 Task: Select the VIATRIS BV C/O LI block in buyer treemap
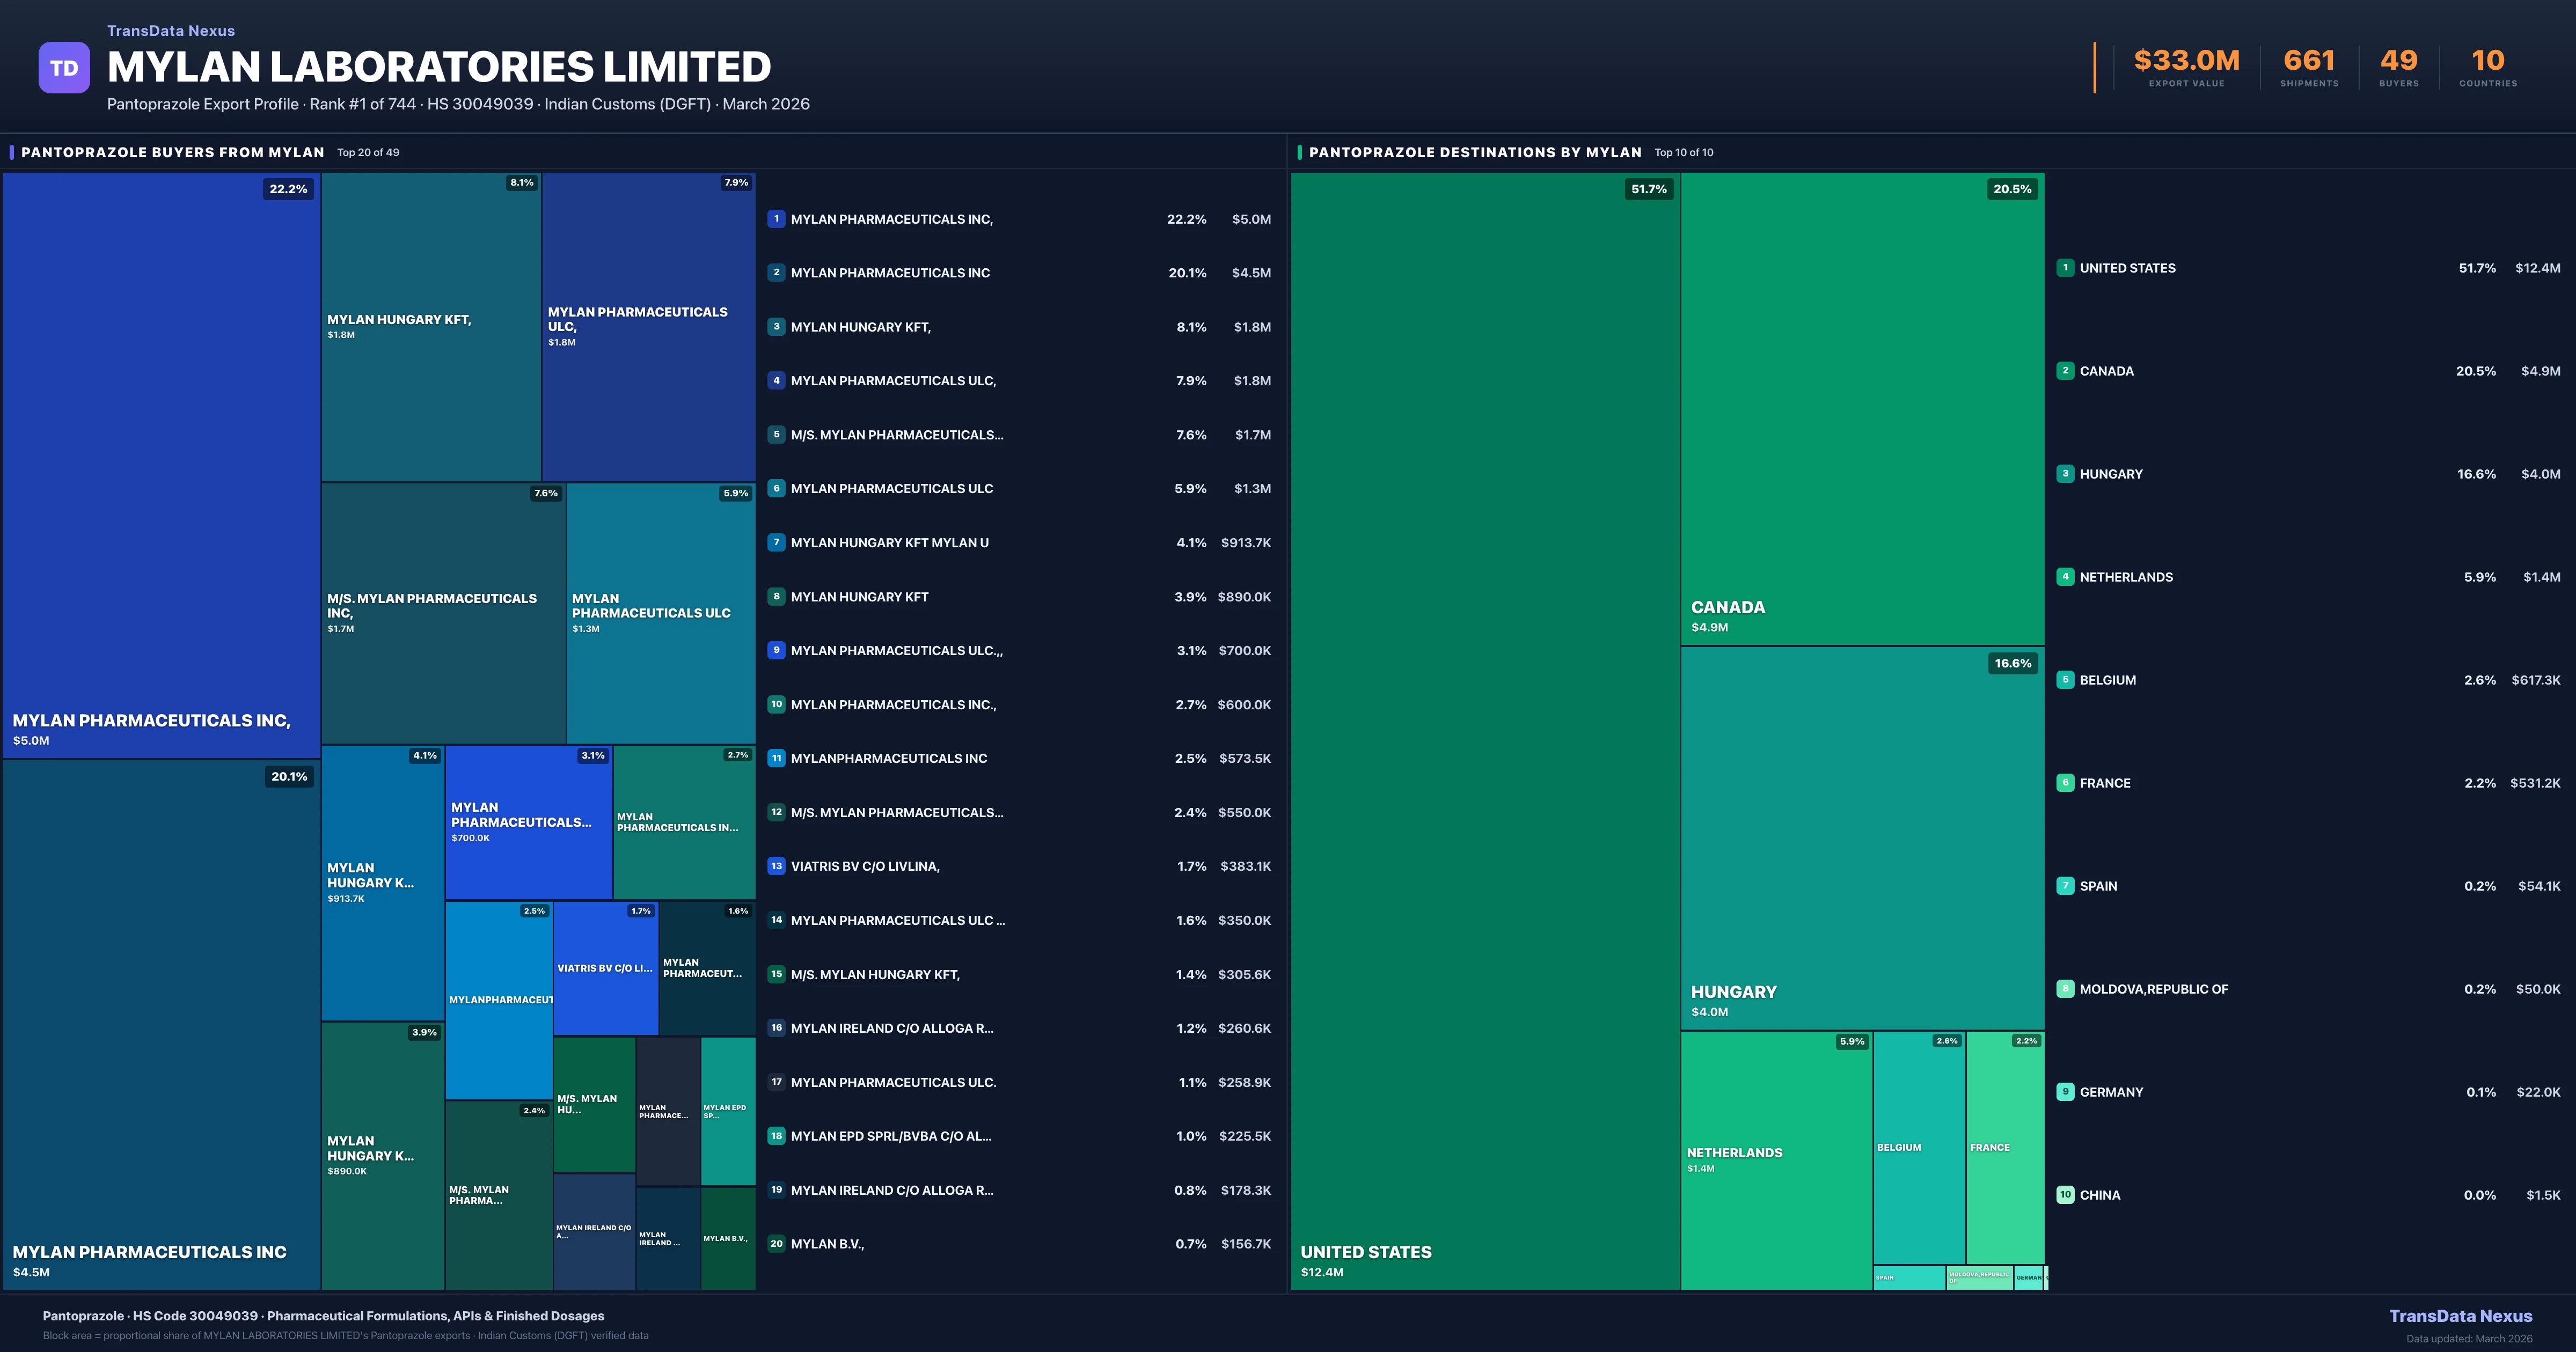(x=604, y=968)
